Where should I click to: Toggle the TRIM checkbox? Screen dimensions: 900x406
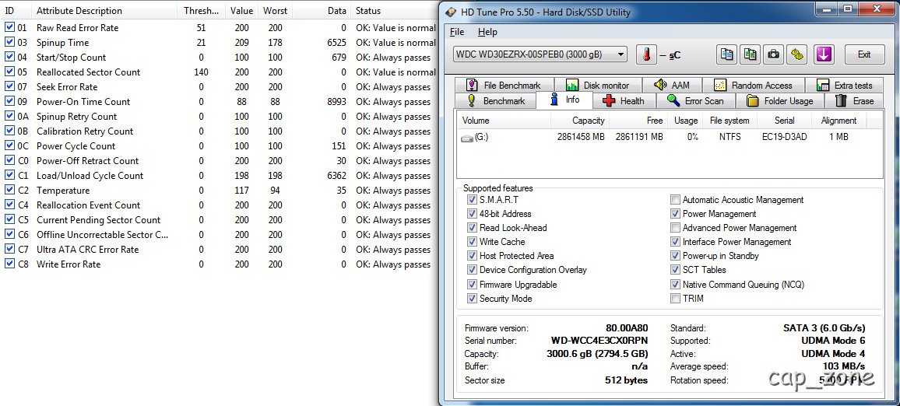[675, 298]
